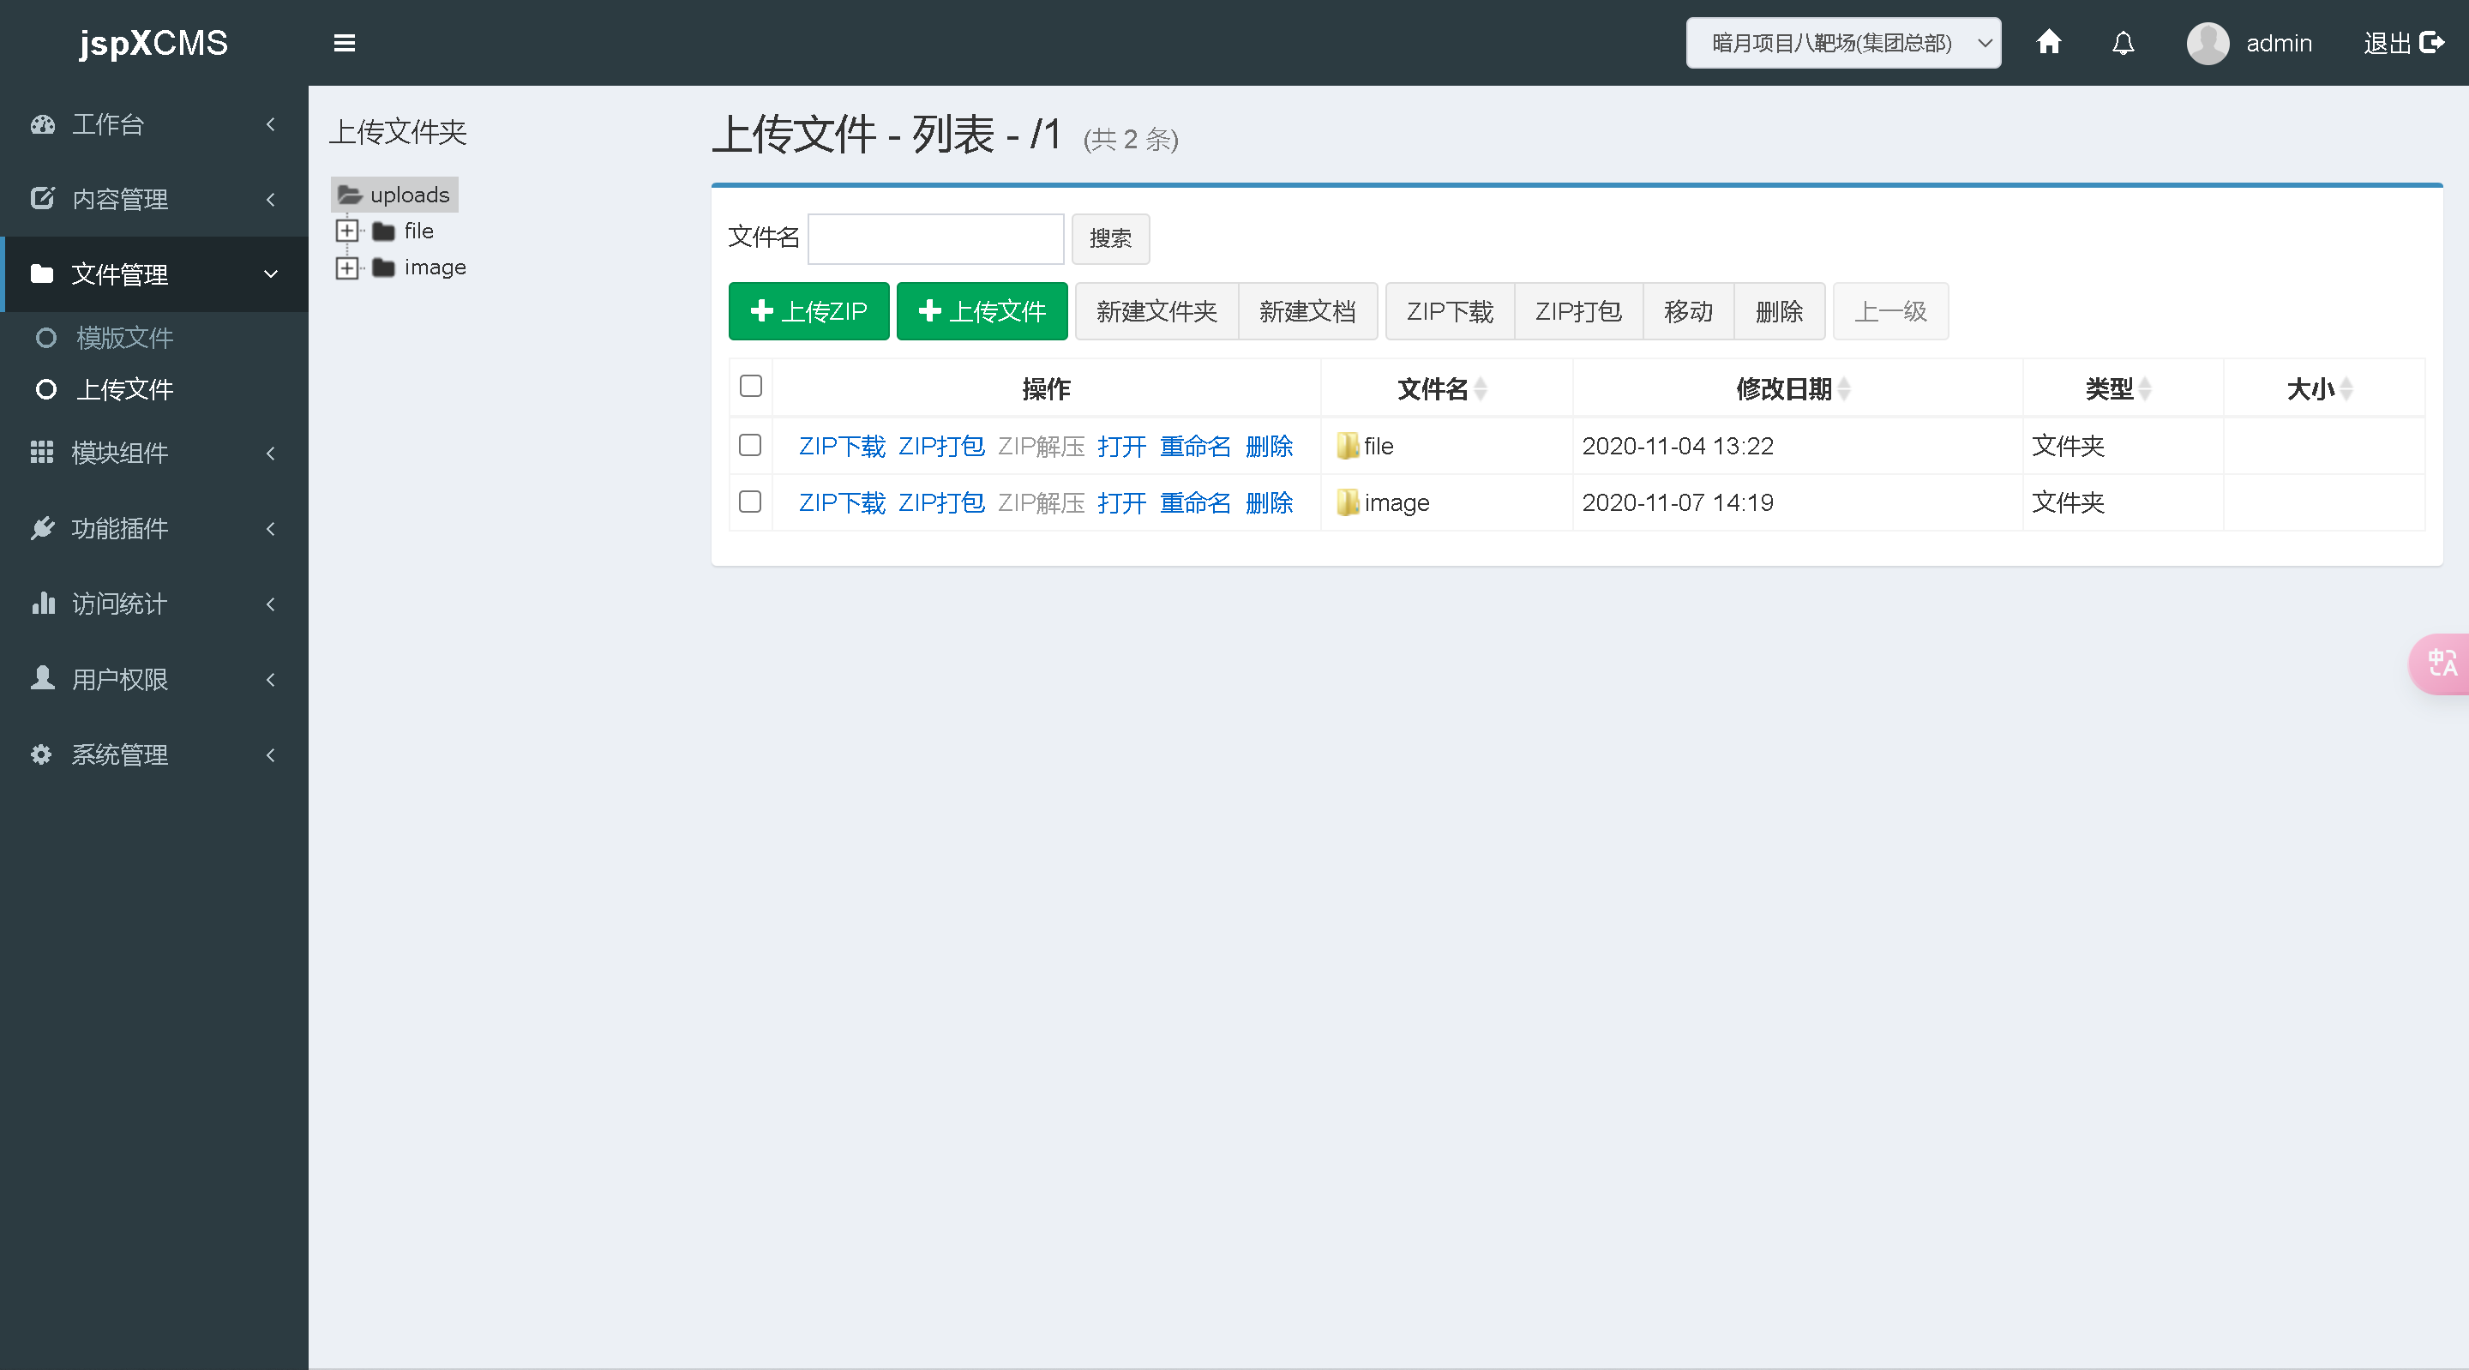Expand the file folder tree node

tap(347, 231)
